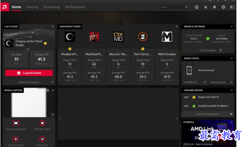The height and width of the screenshot is (147, 245).
Task: Click the Intel(R) Core(TM) i9-9900K text
Action: tap(214, 106)
